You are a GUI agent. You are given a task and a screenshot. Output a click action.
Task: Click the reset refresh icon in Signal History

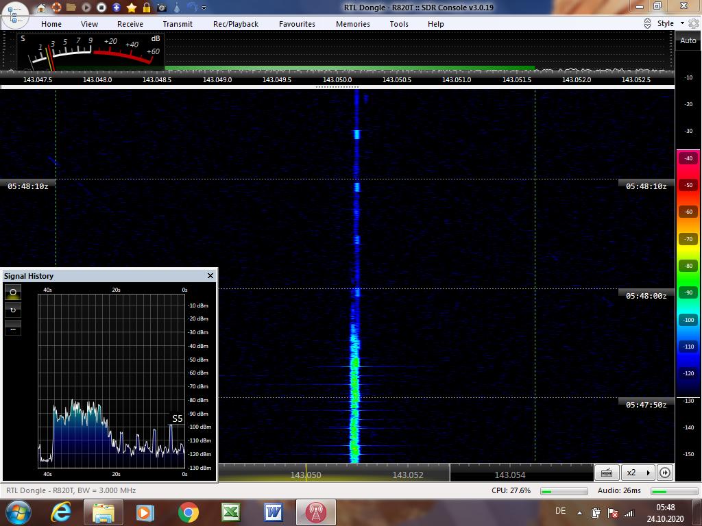tap(13, 310)
